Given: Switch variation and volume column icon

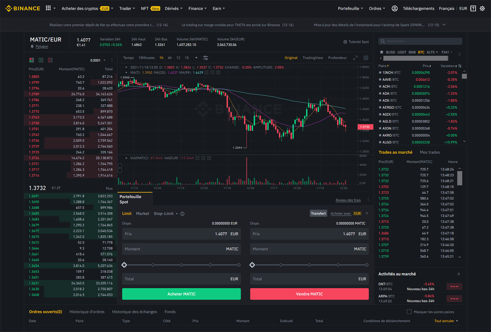Looking at the screenshot, I should pyautogui.click(x=460, y=66).
